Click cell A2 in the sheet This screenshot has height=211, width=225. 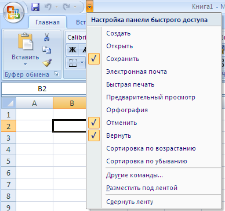tap(34, 126)
